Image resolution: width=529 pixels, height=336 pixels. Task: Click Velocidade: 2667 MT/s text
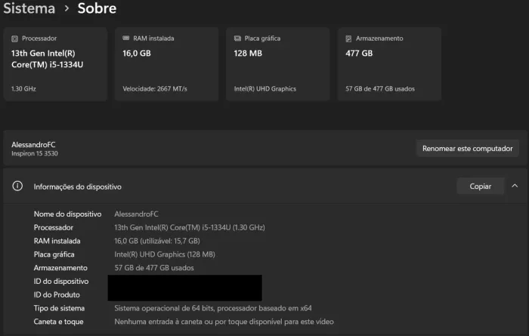click(155, 89)
